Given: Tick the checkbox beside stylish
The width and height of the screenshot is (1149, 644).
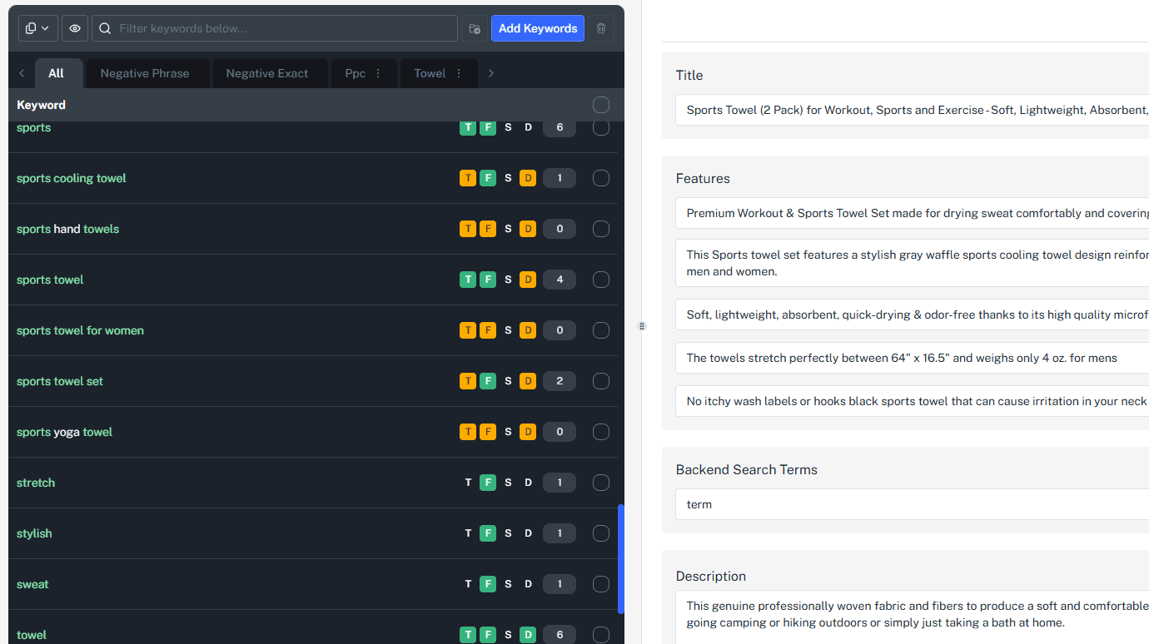Looking at the screenshot, I should coord(600,533).
